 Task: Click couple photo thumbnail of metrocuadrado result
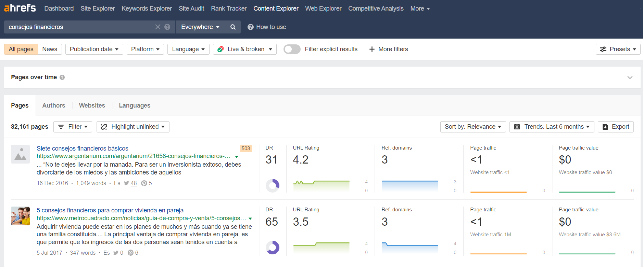(x=20, y=216)
